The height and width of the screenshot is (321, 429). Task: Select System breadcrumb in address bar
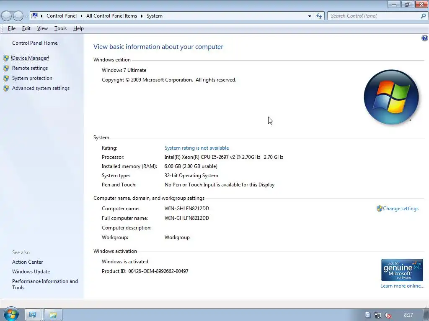tap(154, 16)
